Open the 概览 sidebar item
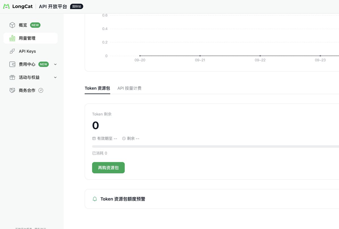The width and height of the screenshot is (339, 229). tap(31, 25)
